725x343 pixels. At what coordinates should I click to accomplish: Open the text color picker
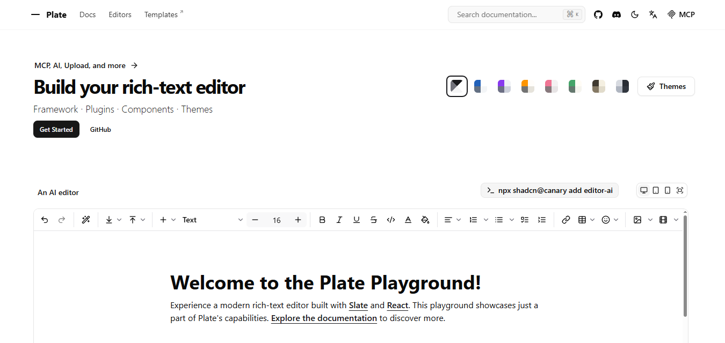[x=408, y=220]
